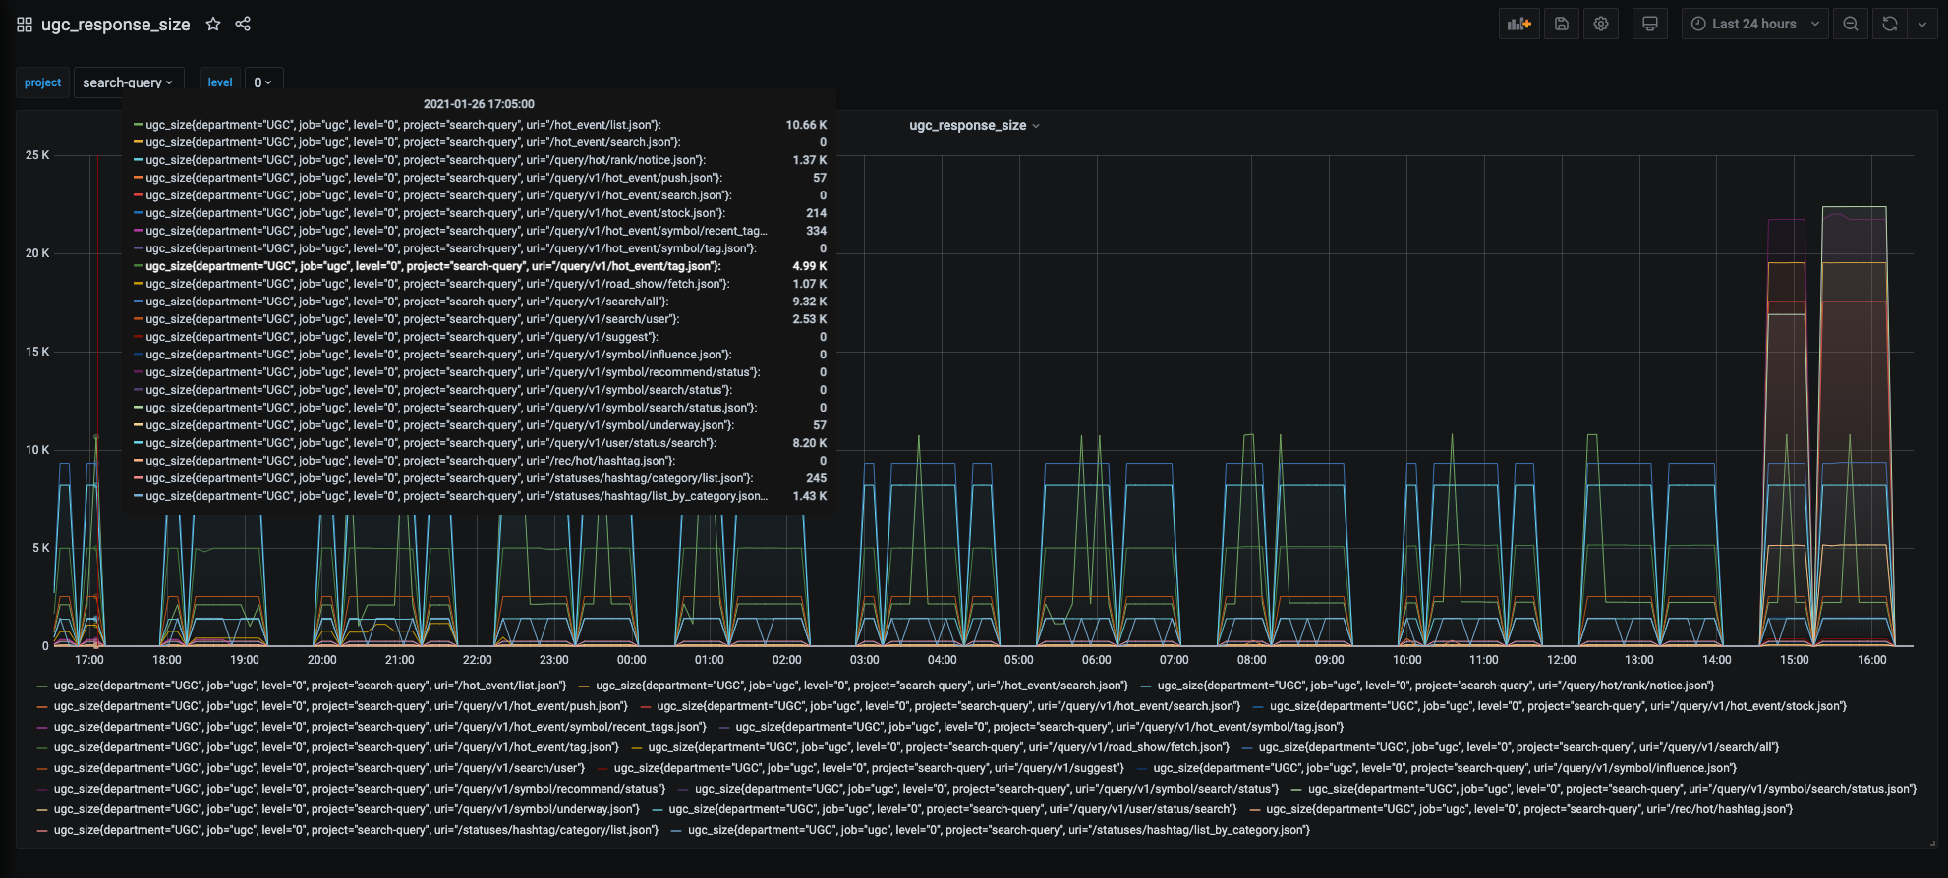The width and height of the screenshot is (1948, 878).
Task: Share the dashboard via share icon
Action: (x=243, y=24)
